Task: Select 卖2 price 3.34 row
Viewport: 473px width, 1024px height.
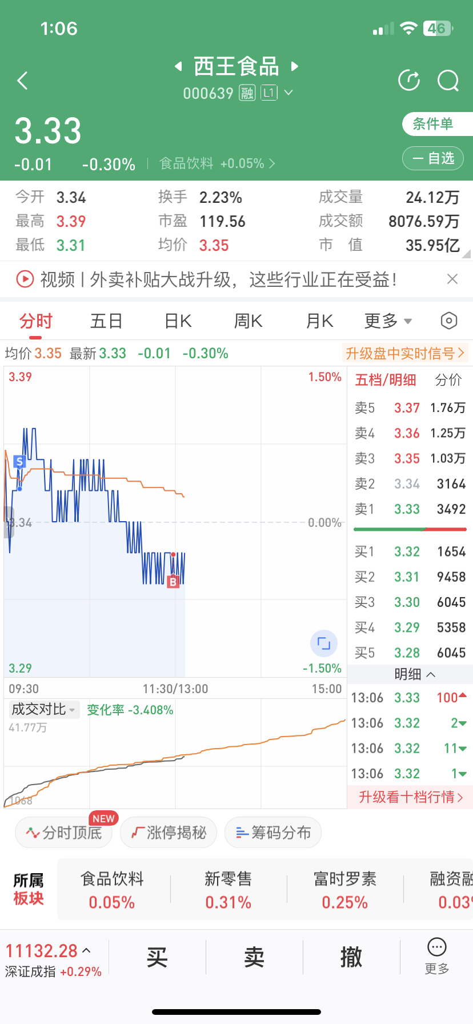Action: (410, 484)
